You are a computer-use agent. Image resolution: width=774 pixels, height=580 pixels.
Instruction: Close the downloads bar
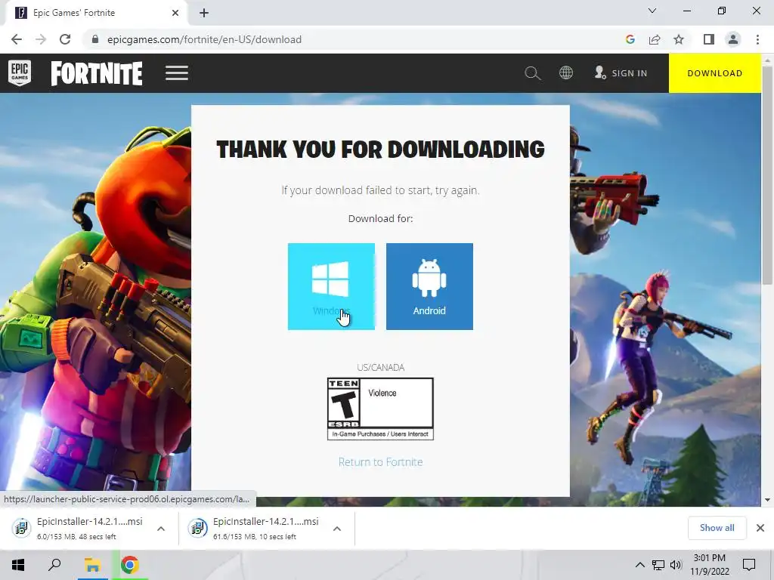coord(760,528)
